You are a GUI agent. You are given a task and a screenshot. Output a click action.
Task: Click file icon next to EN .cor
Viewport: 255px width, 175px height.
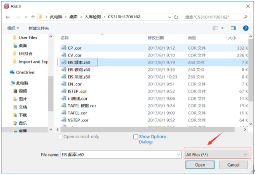(64, 84)
